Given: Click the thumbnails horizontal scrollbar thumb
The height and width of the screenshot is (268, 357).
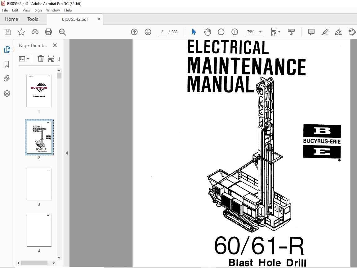Looking at the screenshot, I should [34, 263].
